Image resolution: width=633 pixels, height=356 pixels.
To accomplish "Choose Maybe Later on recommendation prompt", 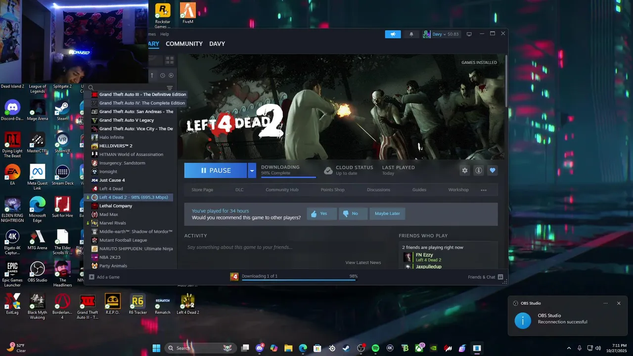I will click(387, 214).
